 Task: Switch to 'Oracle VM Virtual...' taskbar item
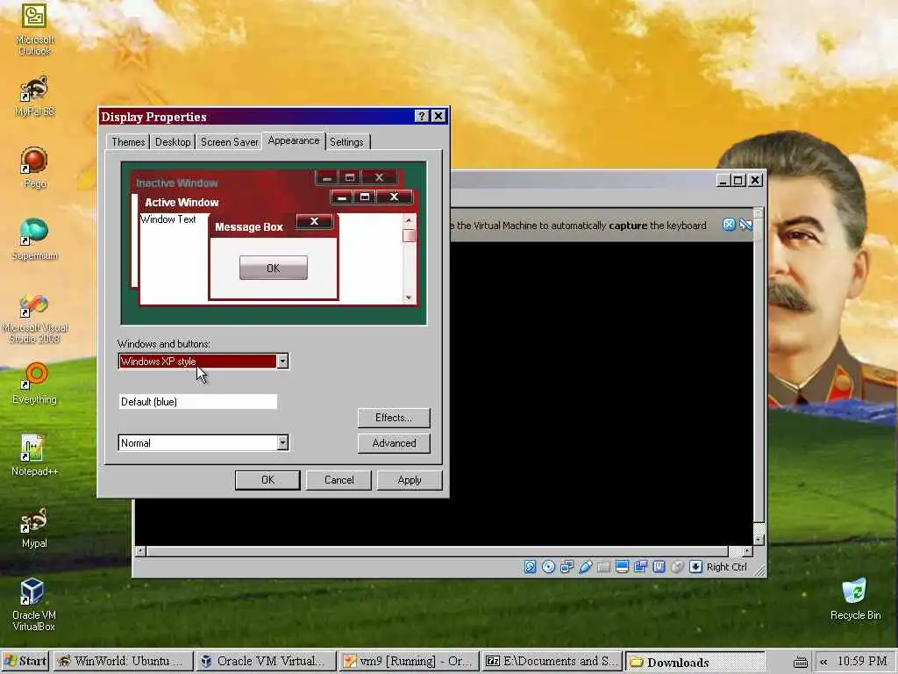point(266,662)
